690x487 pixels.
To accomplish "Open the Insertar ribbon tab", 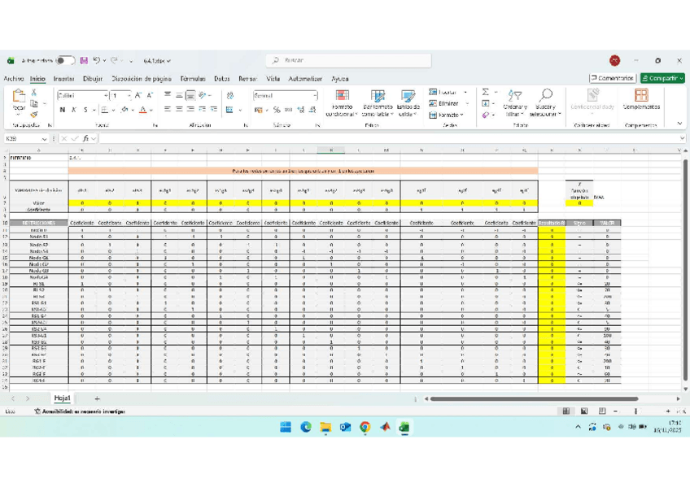I will point(64,79).
